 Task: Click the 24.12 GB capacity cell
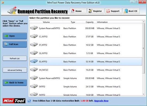90,87
